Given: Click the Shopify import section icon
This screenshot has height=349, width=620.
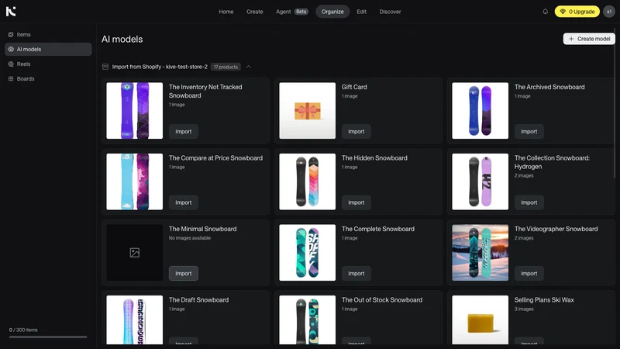Looking at the screenshot, I should 105,67.
